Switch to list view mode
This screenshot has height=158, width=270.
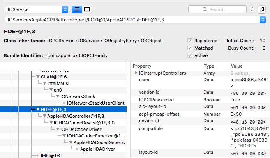click(x=77, y=9)
